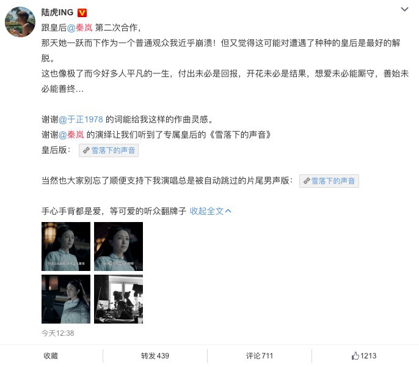The width and height of the screenshot is (419, 367).
Task: Open 皇后版 雪落下的声音 link chip
Action: pos(109,150)
